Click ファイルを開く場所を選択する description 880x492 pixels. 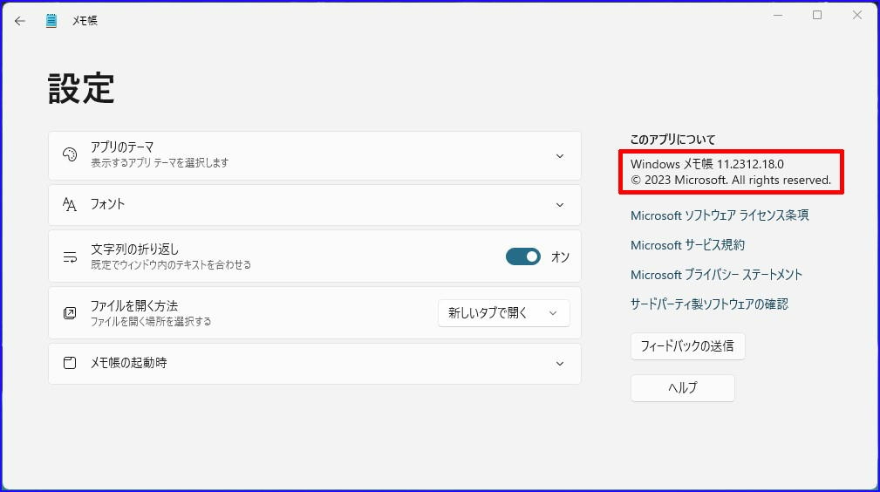tap(151, 321)
